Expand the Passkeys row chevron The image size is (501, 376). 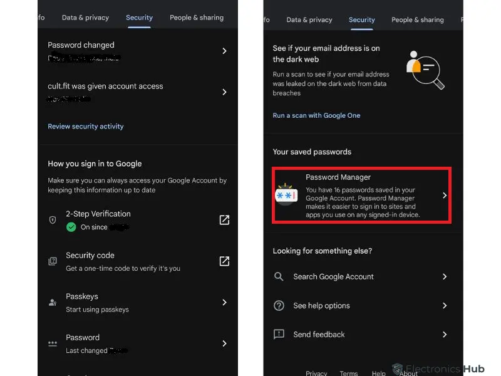click(x=224, y=302)
